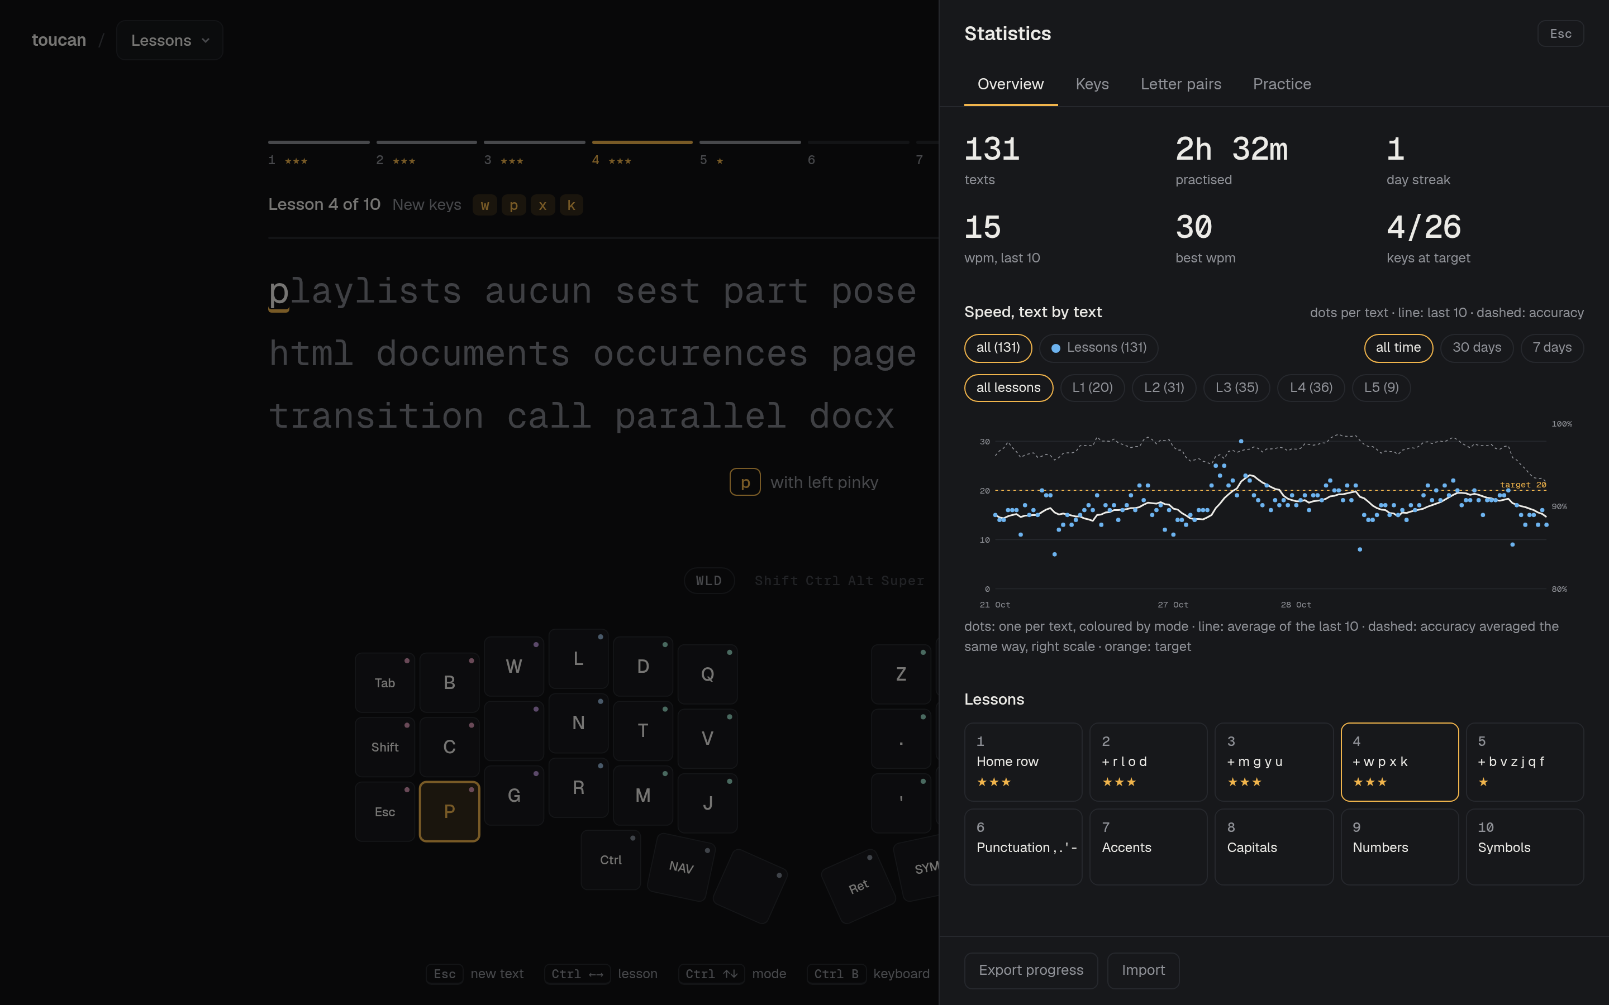Open lesson card 3 + m g y u
The width and height of the screenshot is (1609, 1005).
pyautogui.click(x=1274, y=762)
